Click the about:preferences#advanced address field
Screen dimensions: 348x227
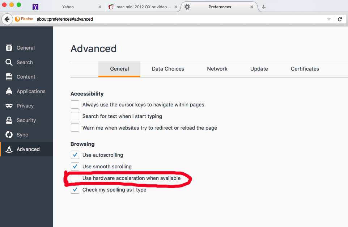(x=180, y=19)
